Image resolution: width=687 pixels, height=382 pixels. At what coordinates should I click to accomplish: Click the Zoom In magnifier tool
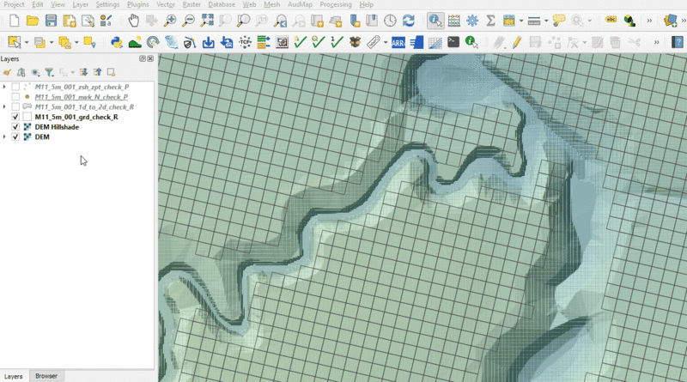tap(170, 20)
